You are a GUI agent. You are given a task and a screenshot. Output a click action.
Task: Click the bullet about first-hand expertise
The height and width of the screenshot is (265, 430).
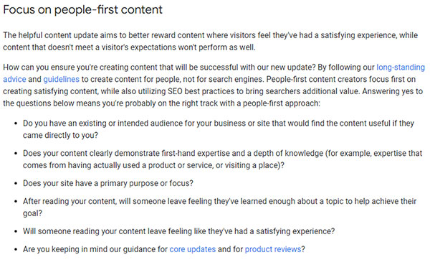222,159
